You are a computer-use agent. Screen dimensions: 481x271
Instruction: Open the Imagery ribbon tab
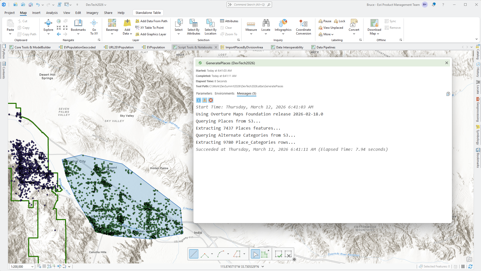(x=92, y=13)
